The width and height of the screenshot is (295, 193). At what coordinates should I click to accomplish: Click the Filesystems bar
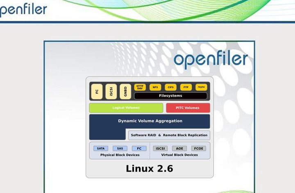point(170,96)
